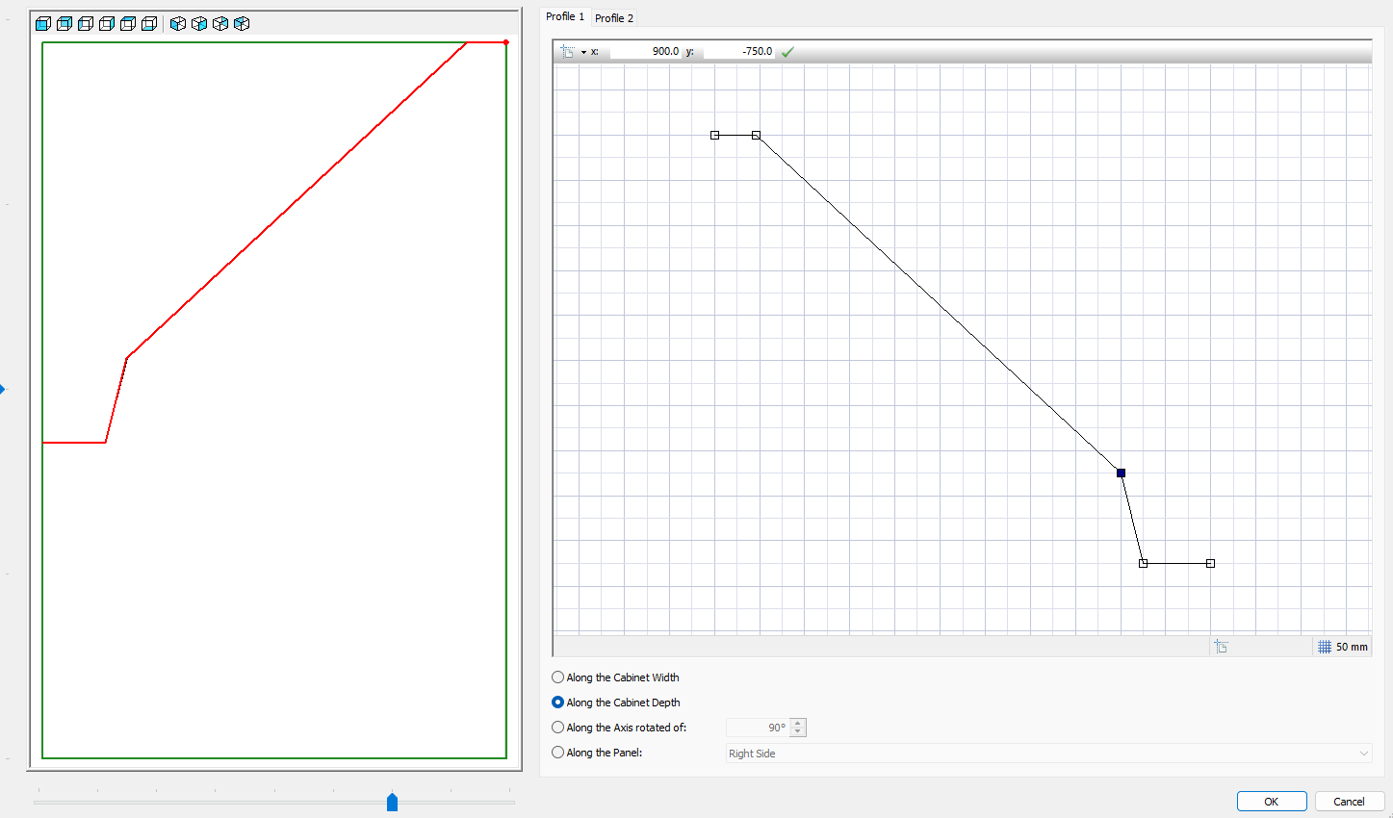This screenshot has height=818, width=1393.
Task: Click the Cancel button
Action: (x=1349, y=802)
